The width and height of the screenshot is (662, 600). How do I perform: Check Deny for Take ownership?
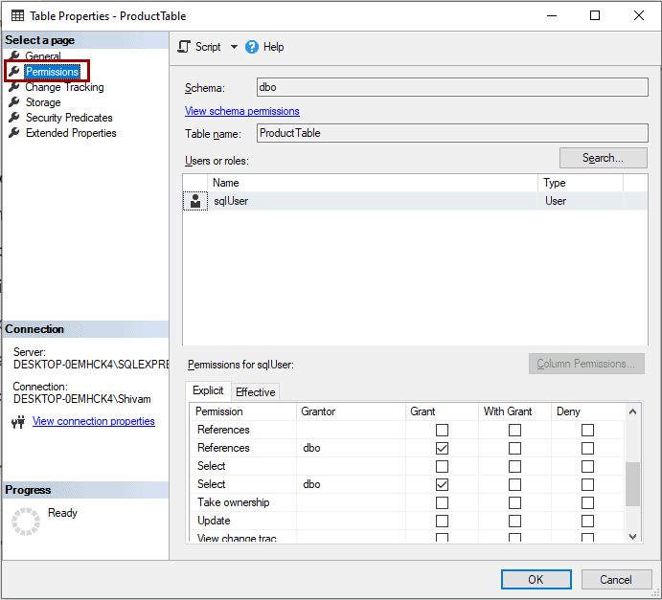587,502
